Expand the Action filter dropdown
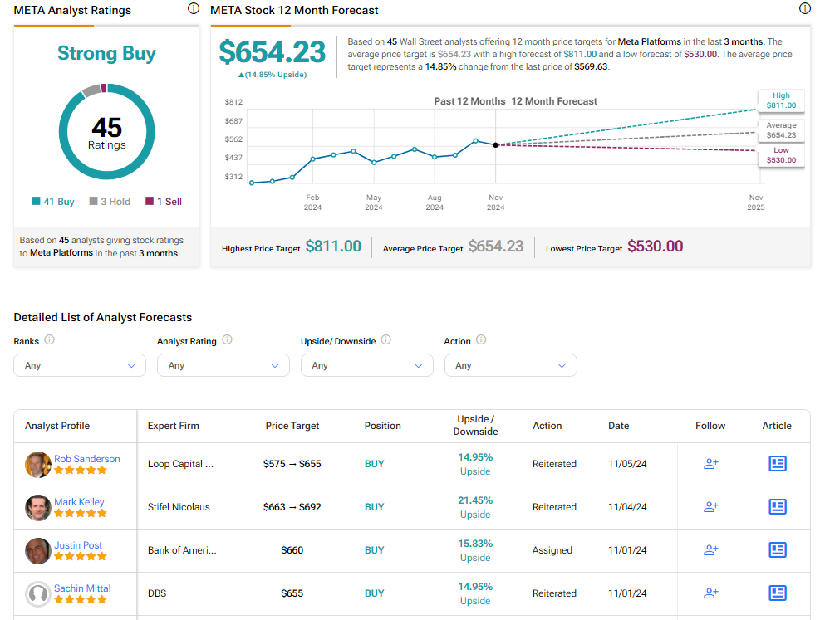Image resolution: width=820 pixels, height=620 pixels. click(x=510, y=365)
